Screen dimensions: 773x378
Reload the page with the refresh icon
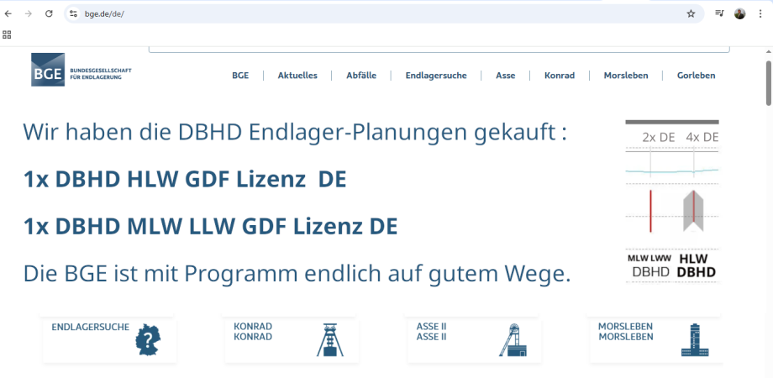tap(49, 13)
